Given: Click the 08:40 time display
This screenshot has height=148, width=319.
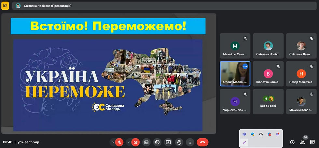Looking at the screenshot, I should (7, 142).
